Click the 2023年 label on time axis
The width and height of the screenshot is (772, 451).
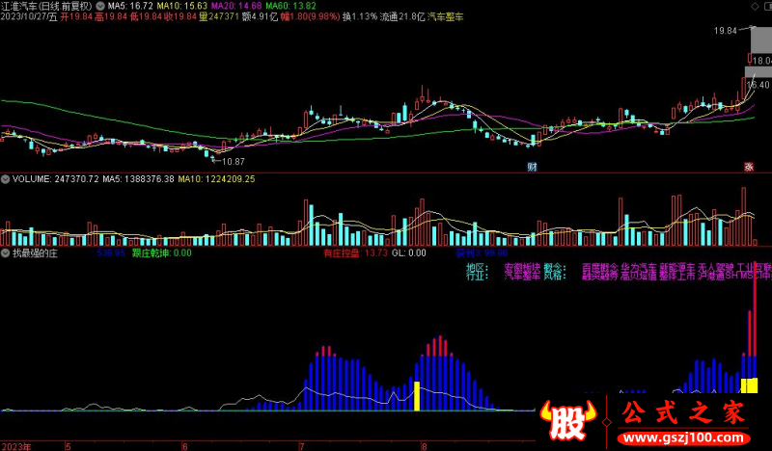point(15,446)
